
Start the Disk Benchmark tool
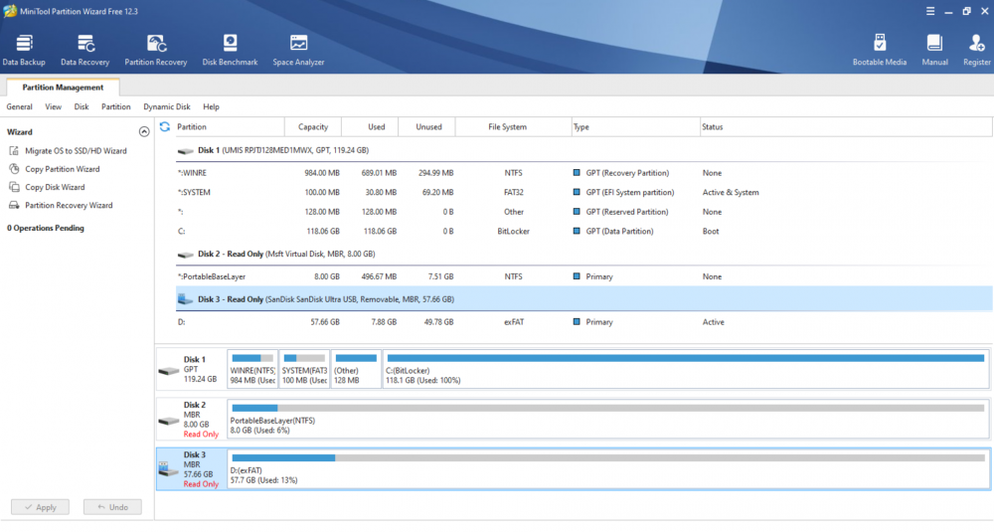pyautogui.click(x=230, y=50)
